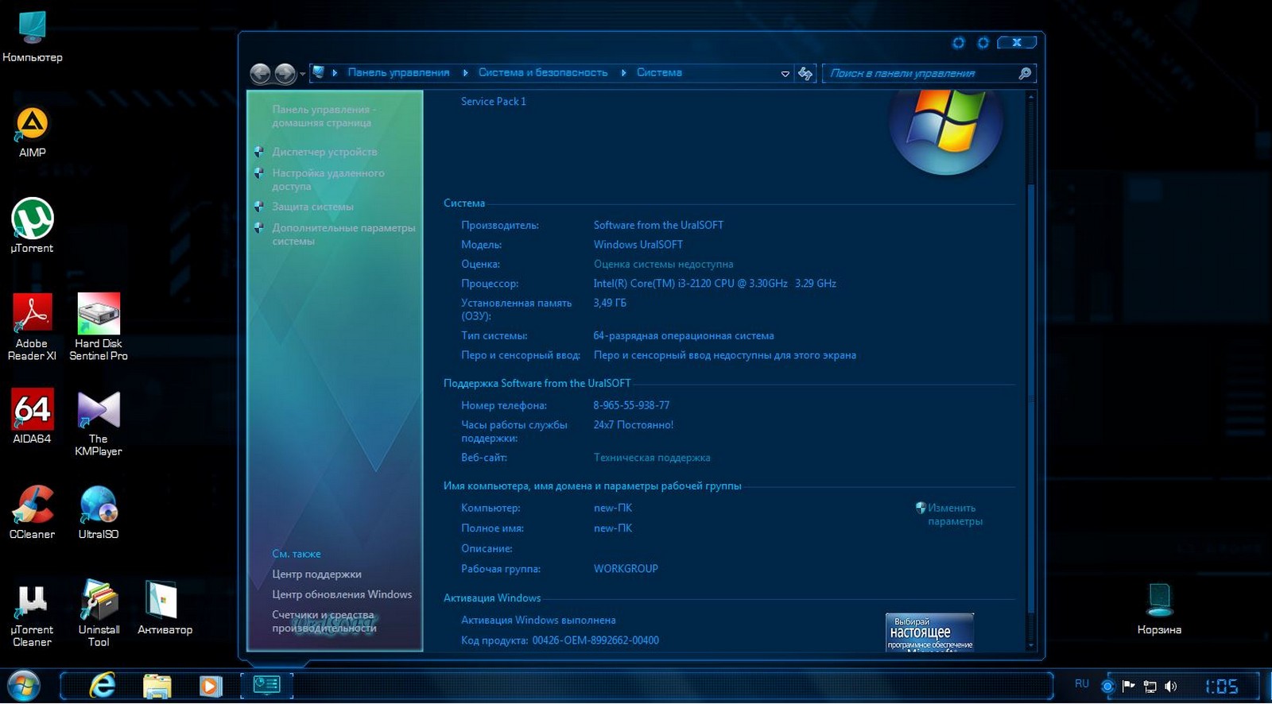Open Дополнительные параметры системы
The image size is (1272, 704).
tap(343, 234)
